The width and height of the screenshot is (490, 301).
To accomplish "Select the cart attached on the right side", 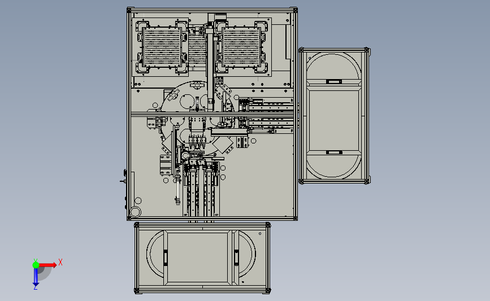I will (335, 116).
